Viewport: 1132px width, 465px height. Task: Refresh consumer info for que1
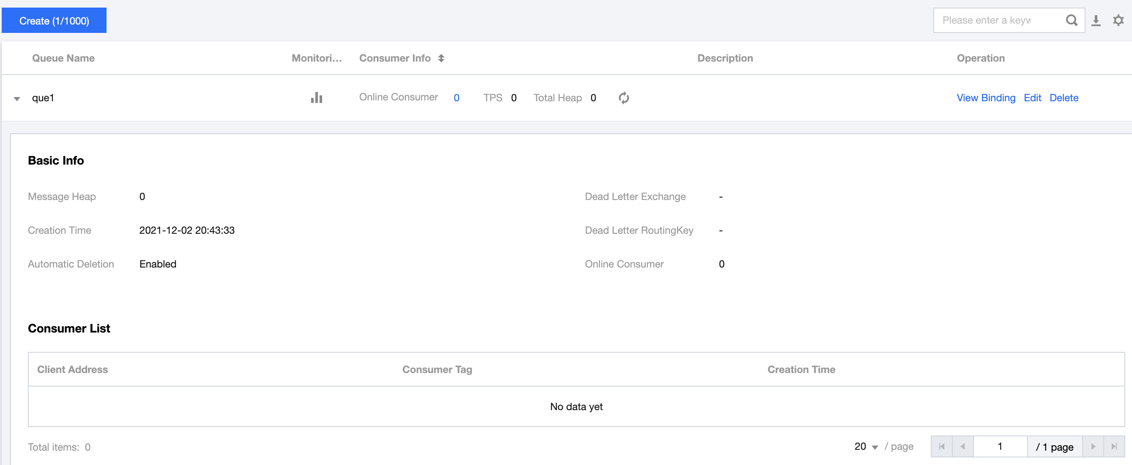coord(623,98)
